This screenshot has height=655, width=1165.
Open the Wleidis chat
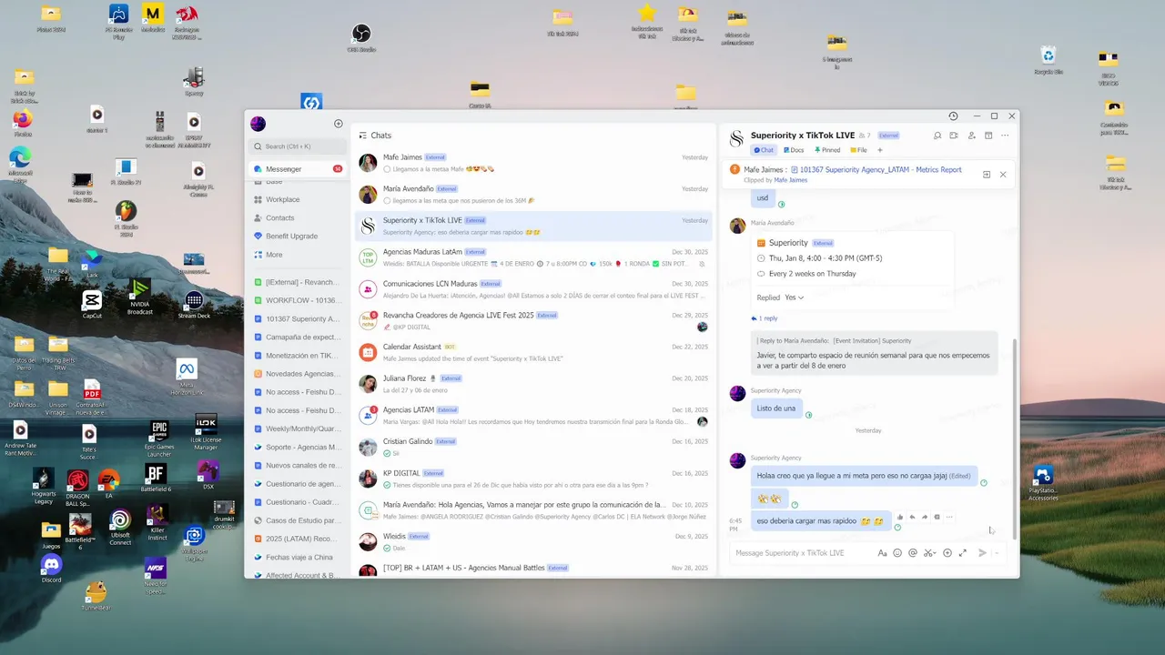tap(533, 541)
